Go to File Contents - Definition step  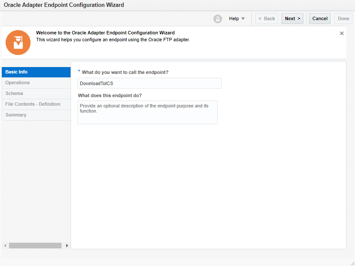click(36, 104)
